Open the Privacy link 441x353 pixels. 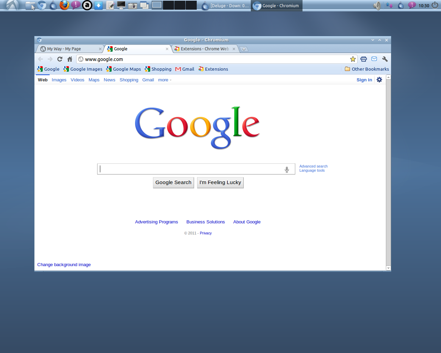coord(206,233)
